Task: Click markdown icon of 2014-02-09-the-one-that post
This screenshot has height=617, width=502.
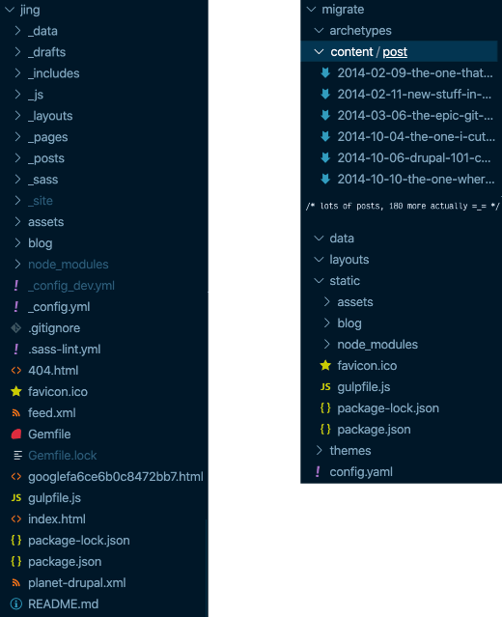Action: click(x=325, y=72)
